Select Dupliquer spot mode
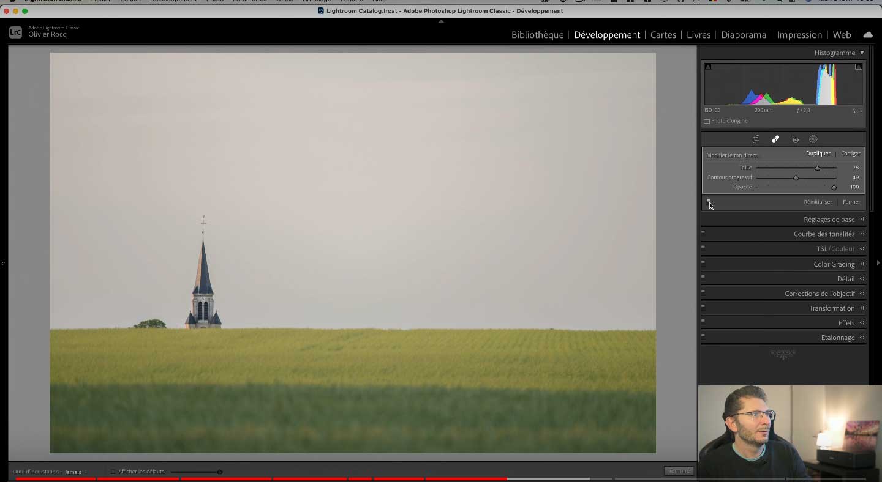 pyautogui.click(x=818, y=154)
